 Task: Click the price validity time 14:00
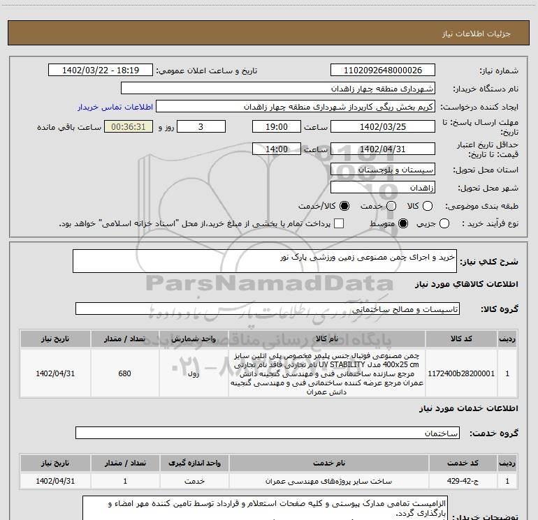pos(277,149)
